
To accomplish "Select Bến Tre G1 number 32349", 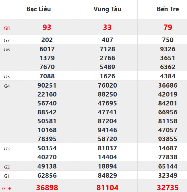I will (168, 175).
